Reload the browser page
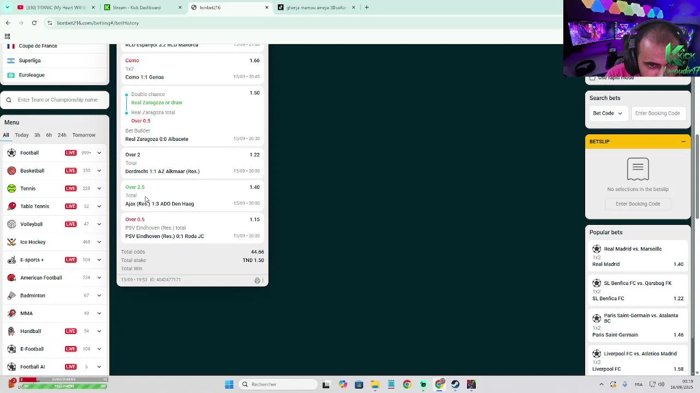The image size is (700, 393). point(34,23)
